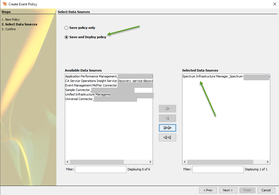Screen dimensions: 279x195
Task: Click right scroll arrow of available list
Action: (150, 162)
